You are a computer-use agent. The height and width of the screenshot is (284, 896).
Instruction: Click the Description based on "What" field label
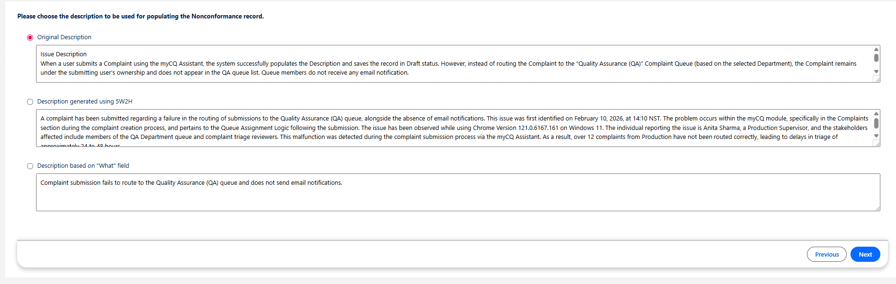tap(83, 166)
